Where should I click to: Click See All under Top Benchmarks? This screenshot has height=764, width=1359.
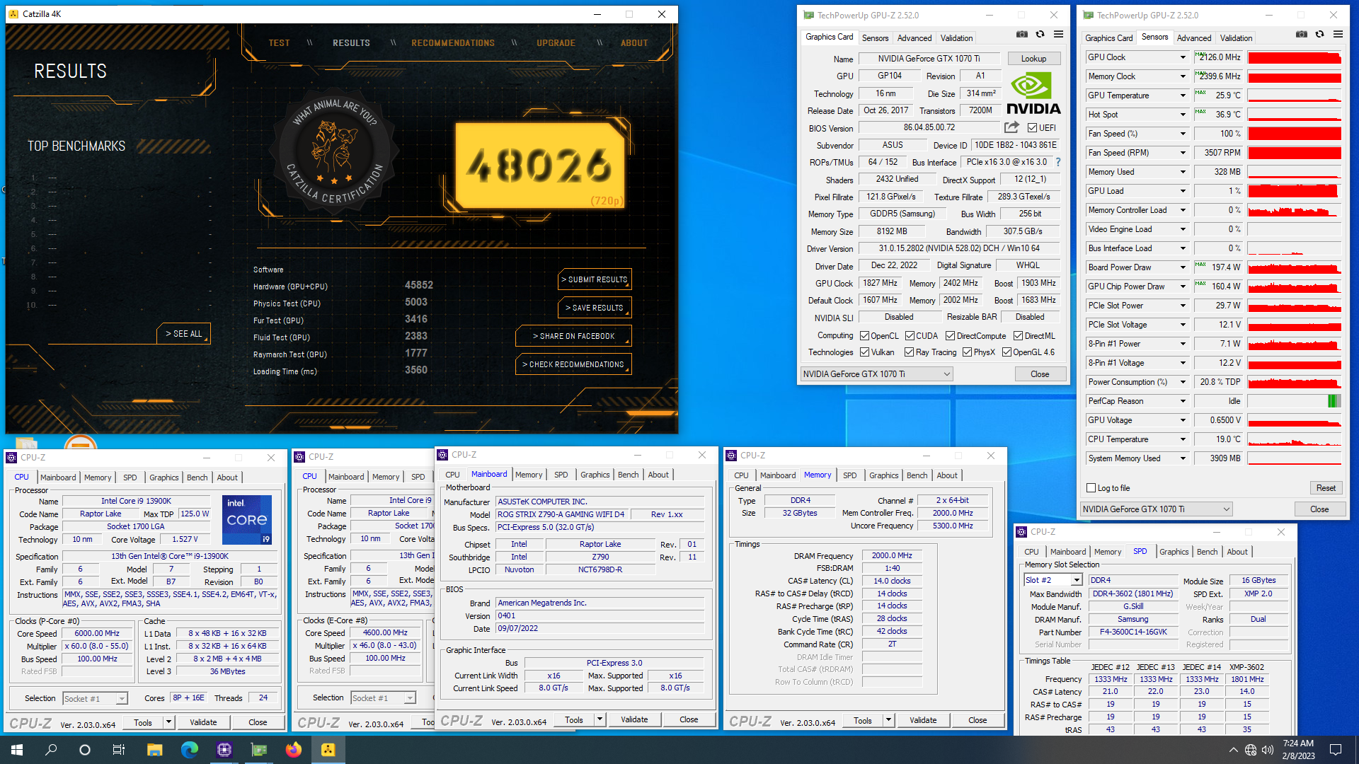click(x=183, y=334)
